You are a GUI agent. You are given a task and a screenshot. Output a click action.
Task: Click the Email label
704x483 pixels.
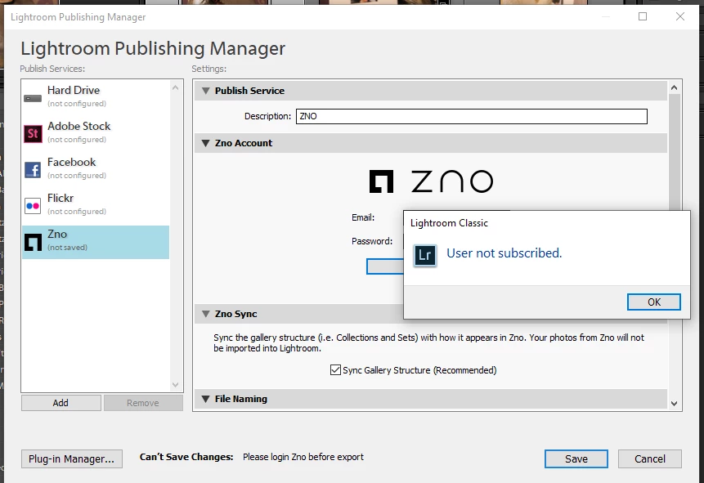point(363,217)
